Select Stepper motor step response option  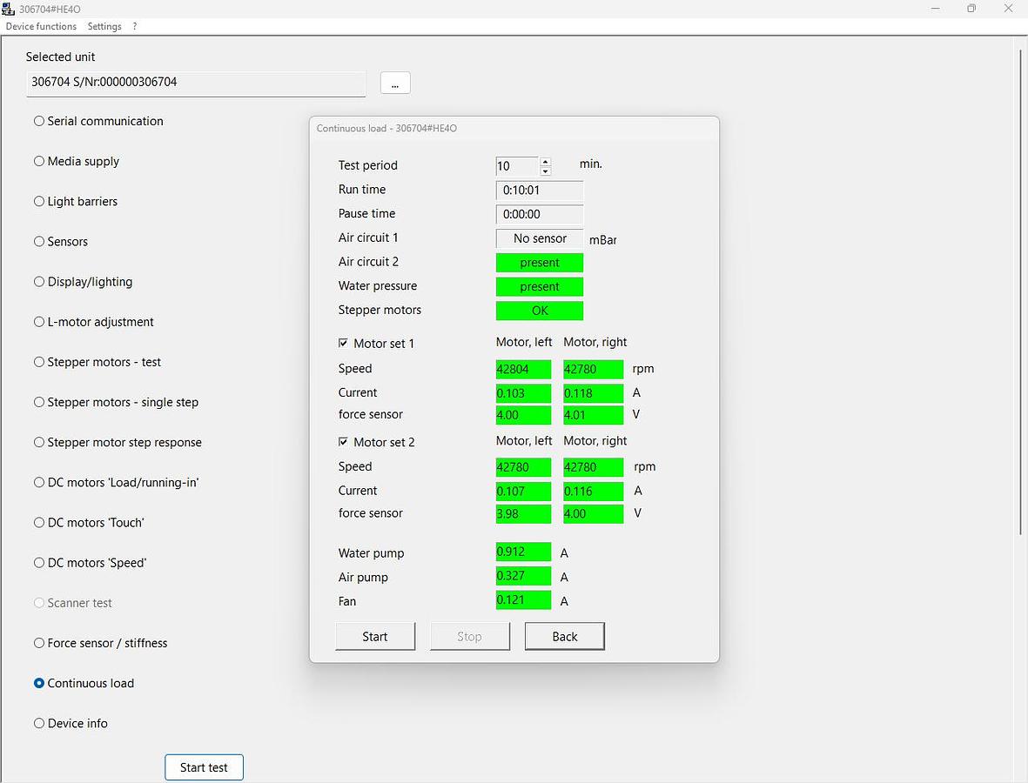click(x=118, y=442)
